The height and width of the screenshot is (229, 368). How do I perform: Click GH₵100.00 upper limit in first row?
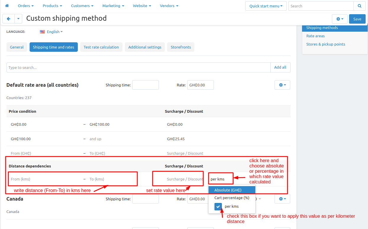99,125
